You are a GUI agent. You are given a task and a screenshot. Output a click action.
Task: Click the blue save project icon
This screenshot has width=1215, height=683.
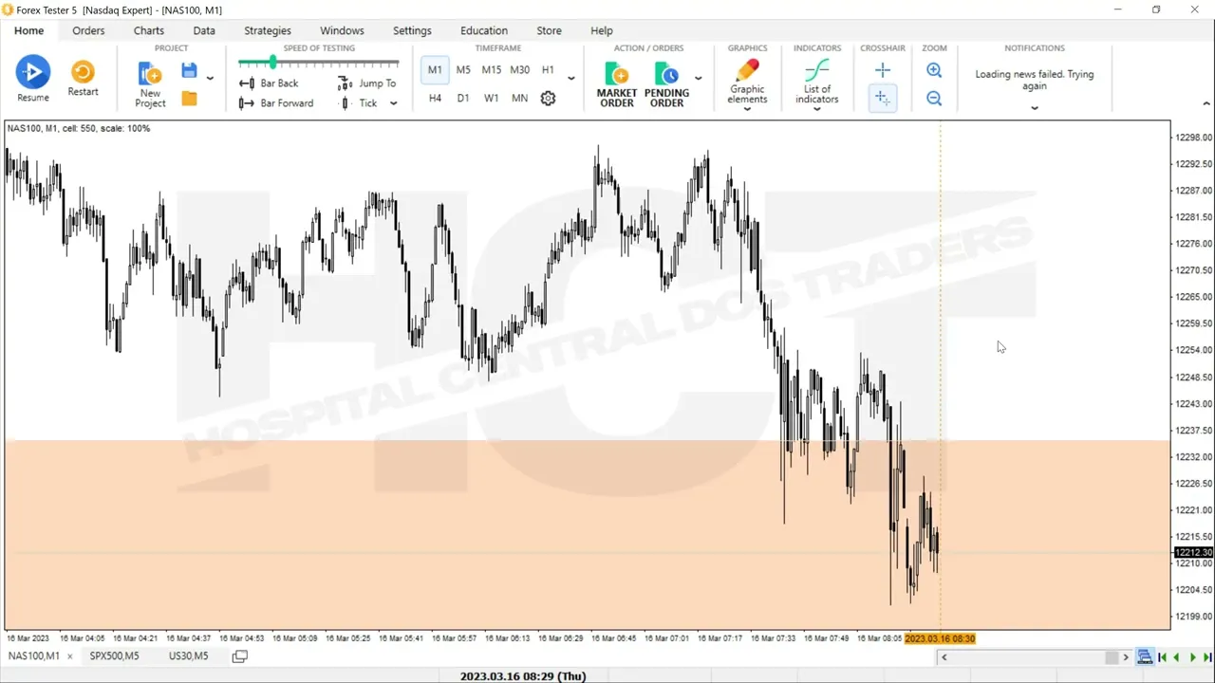point(189,71)
